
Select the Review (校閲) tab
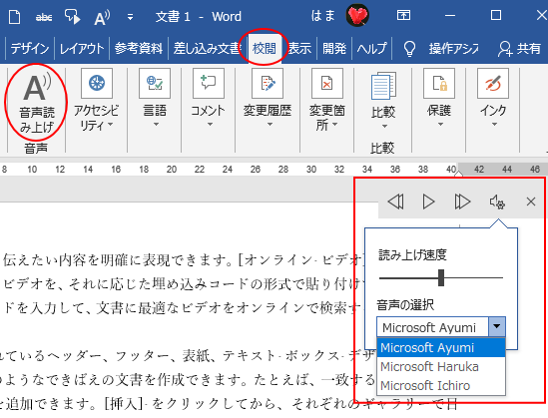tap(265, 49)
